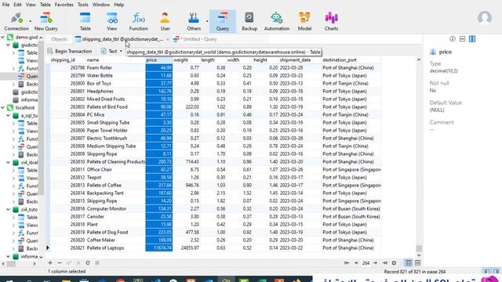Click the delete record minus icon
The width and height of the screenshot is (502, 282).
[x=60, y=263]
